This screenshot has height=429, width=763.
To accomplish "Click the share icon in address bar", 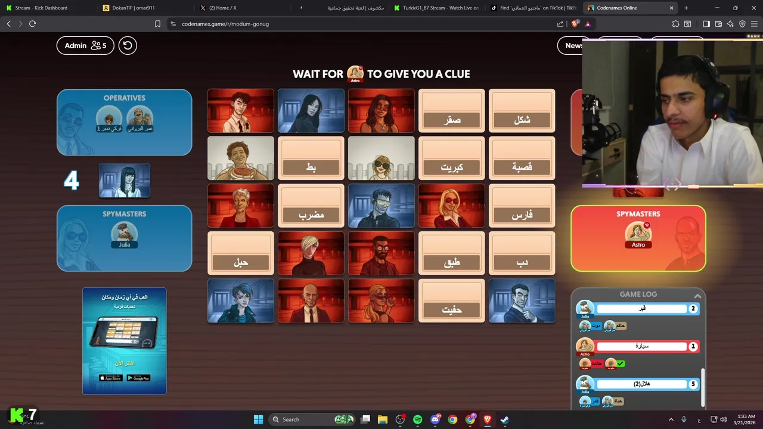I will click(560, 24).
